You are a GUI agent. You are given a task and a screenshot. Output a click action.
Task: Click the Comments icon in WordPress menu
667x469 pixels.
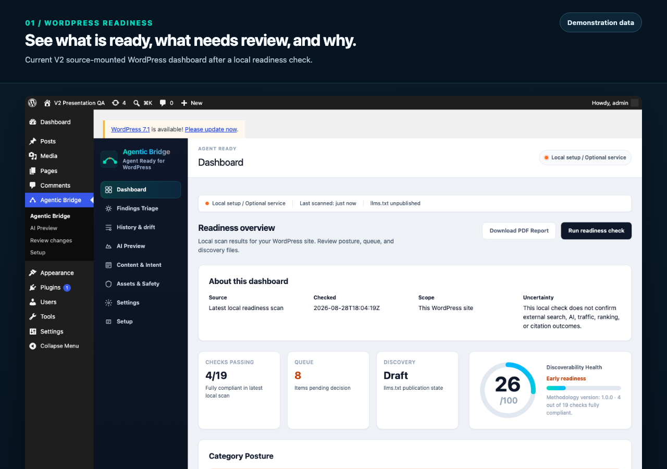(x=33, y=186)
